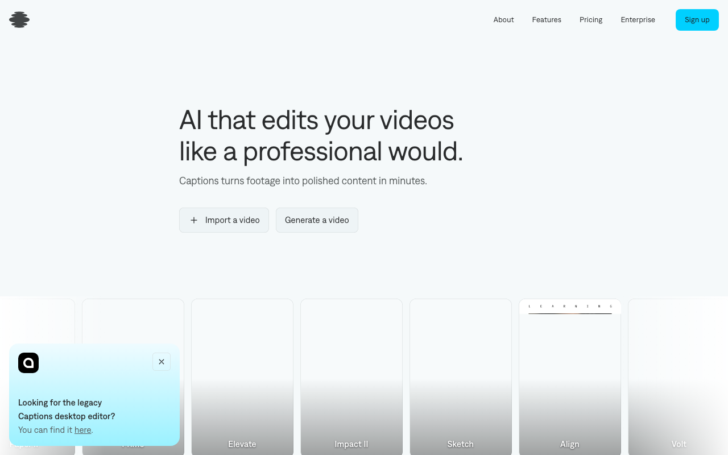
Task: Open the About page
Action: (503, 19)
